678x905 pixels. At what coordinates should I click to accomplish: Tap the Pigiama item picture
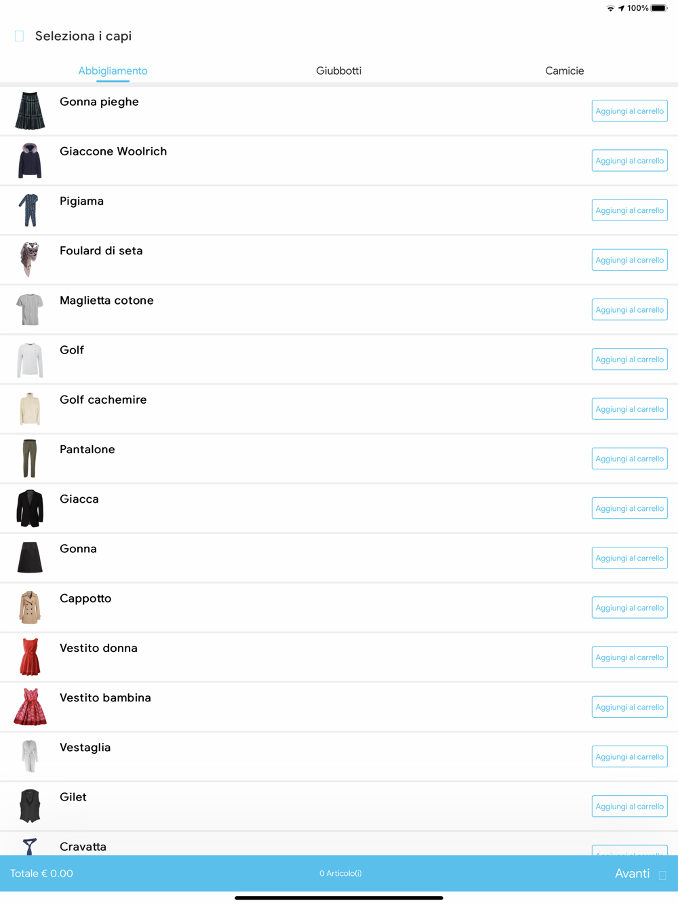coord(30,210)
